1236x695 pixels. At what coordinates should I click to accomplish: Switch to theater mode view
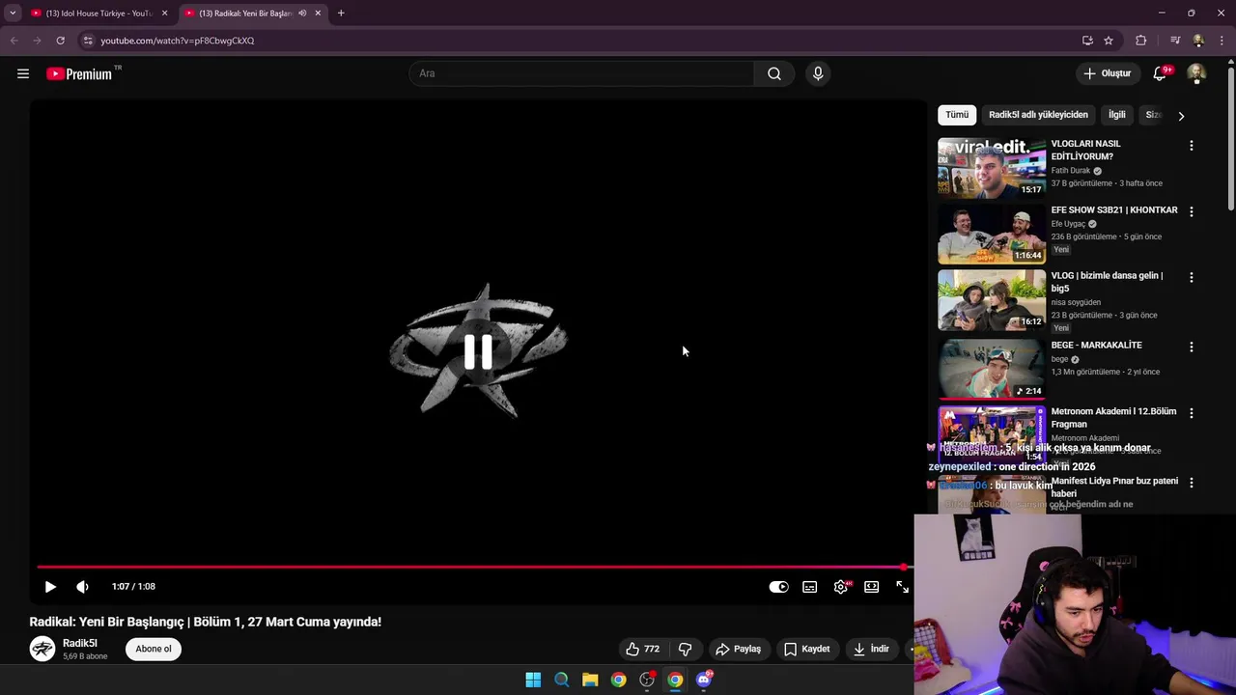tap(872, 587)
